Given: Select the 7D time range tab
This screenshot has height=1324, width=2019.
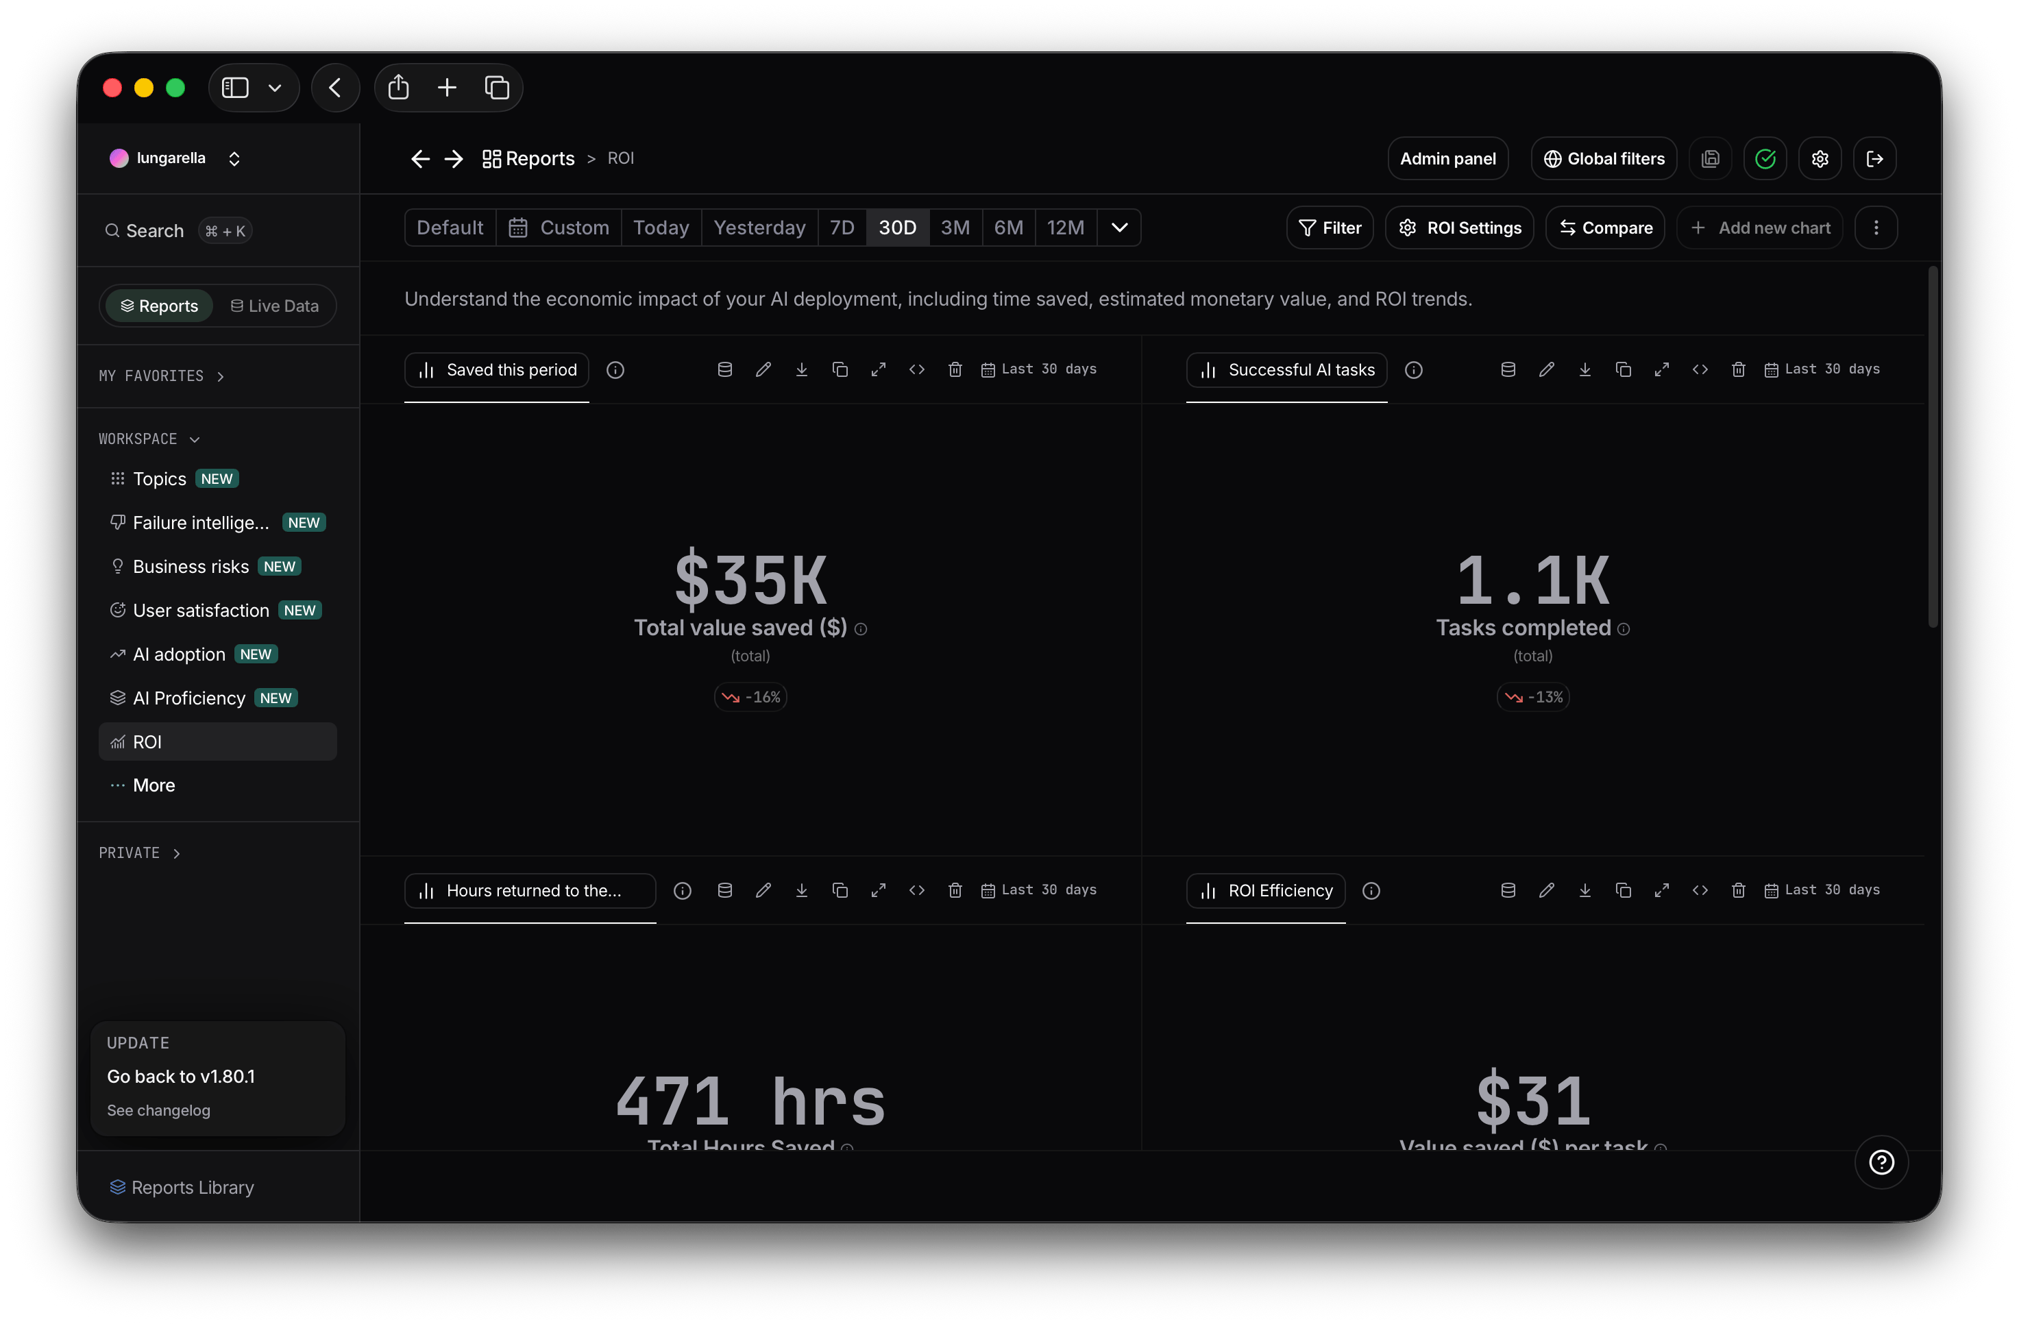Looking at the screenshot, I should pos(842,228).
